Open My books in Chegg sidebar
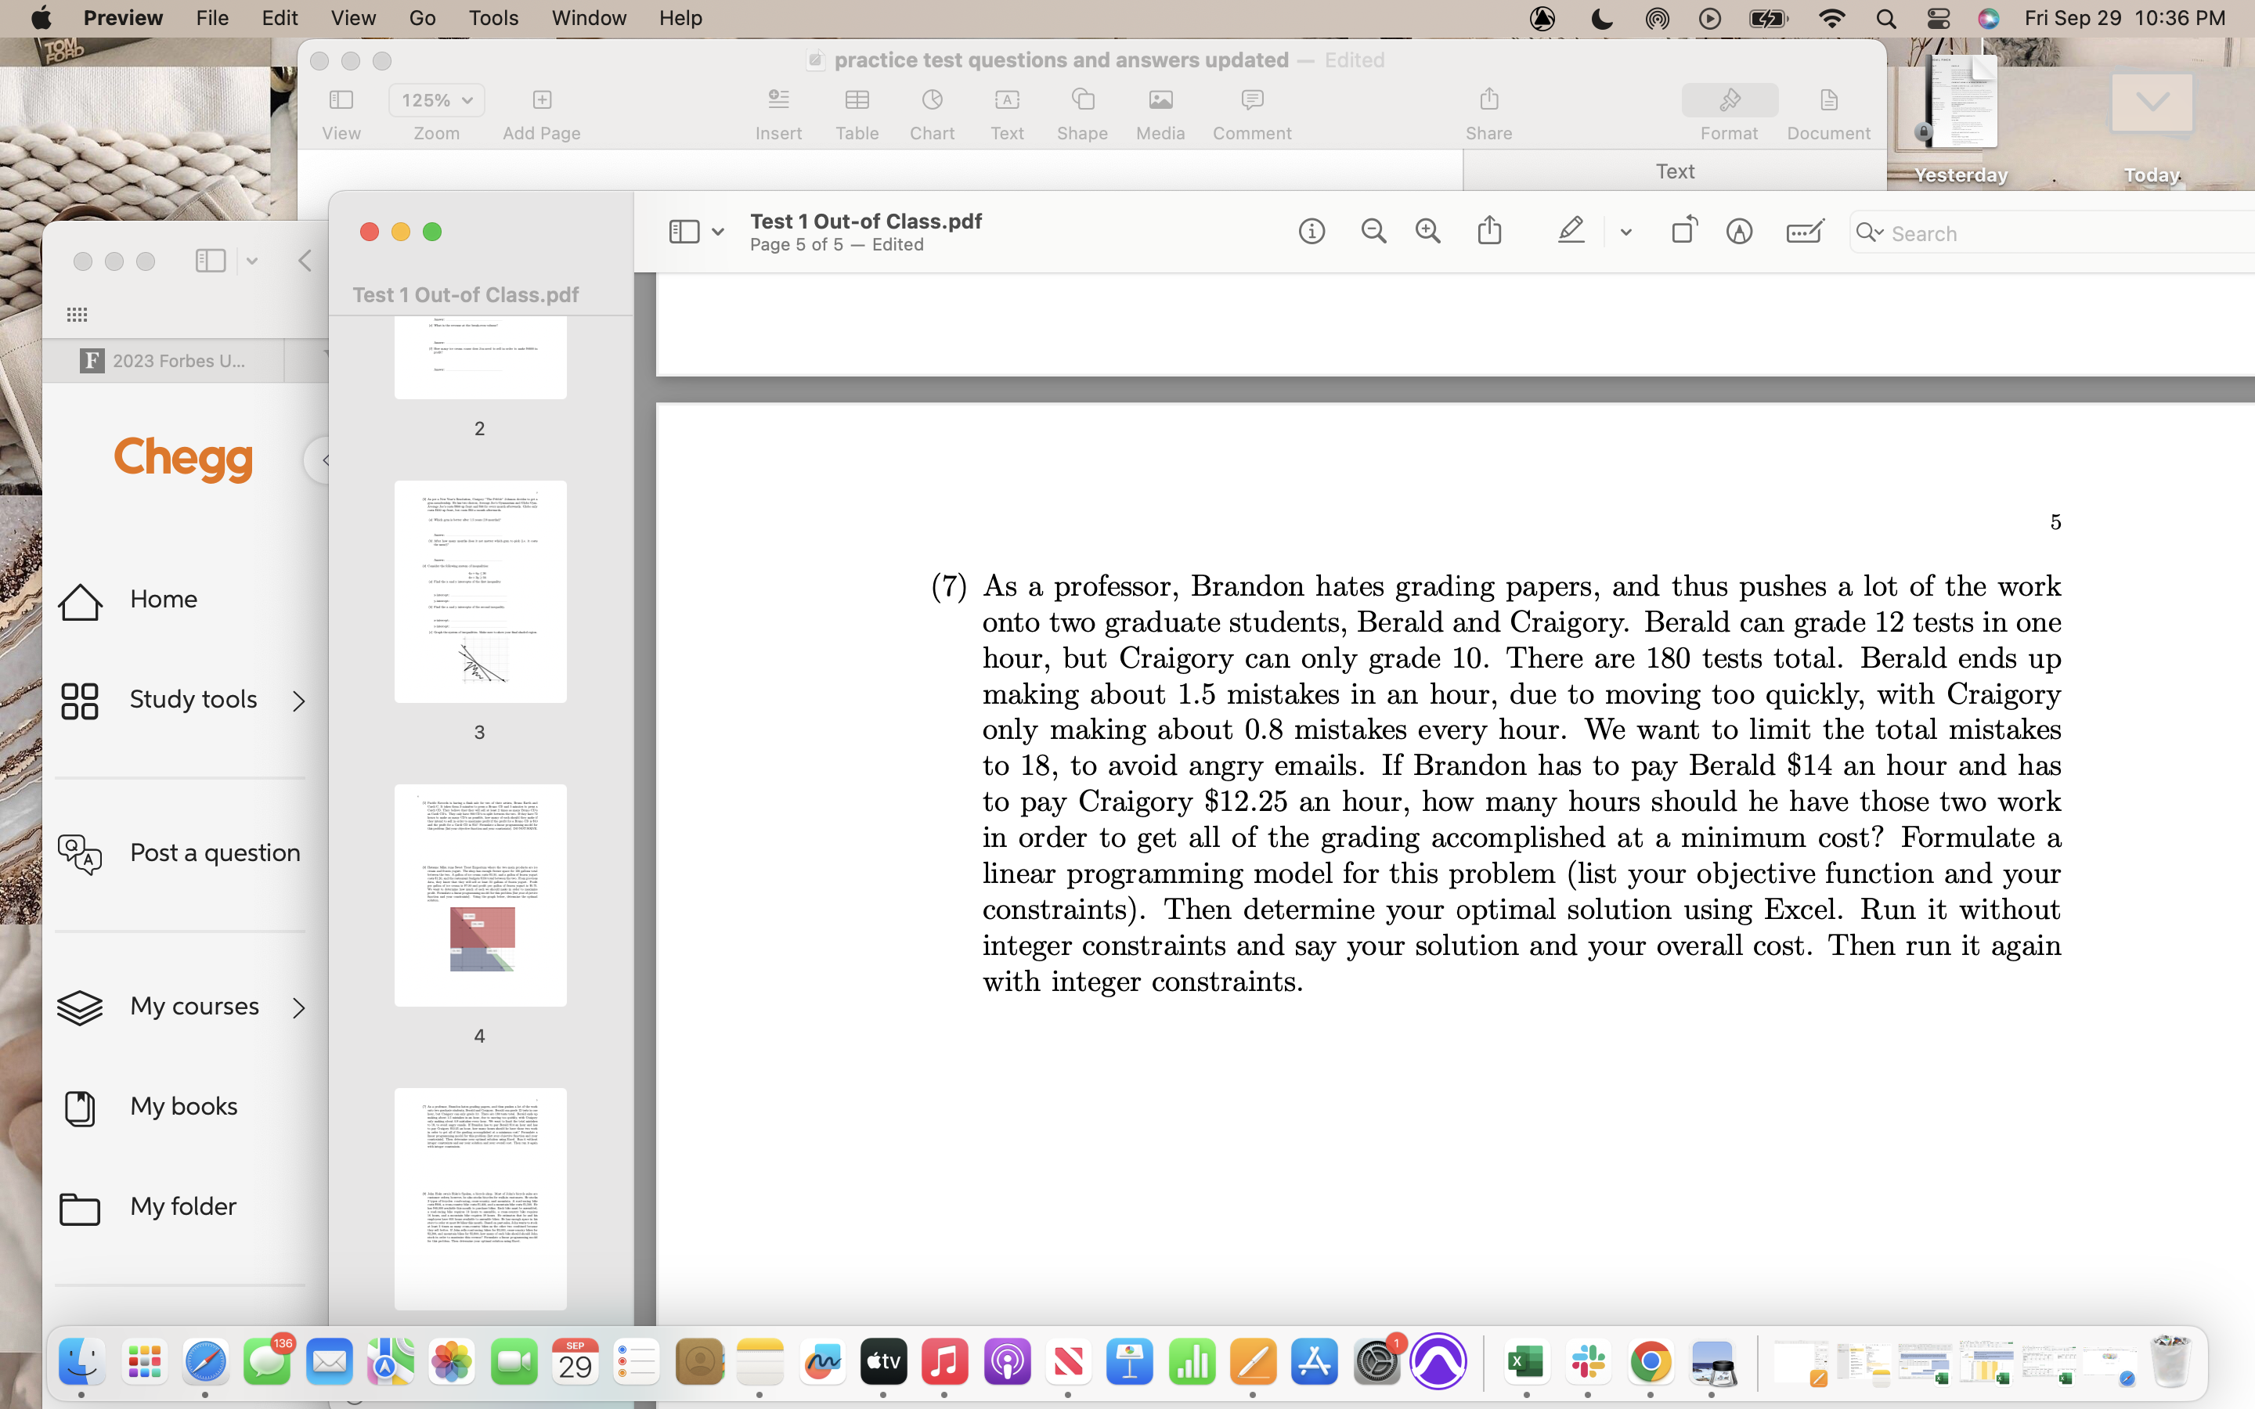This screenshot has width=2255, height=1409. point(185,1106)
